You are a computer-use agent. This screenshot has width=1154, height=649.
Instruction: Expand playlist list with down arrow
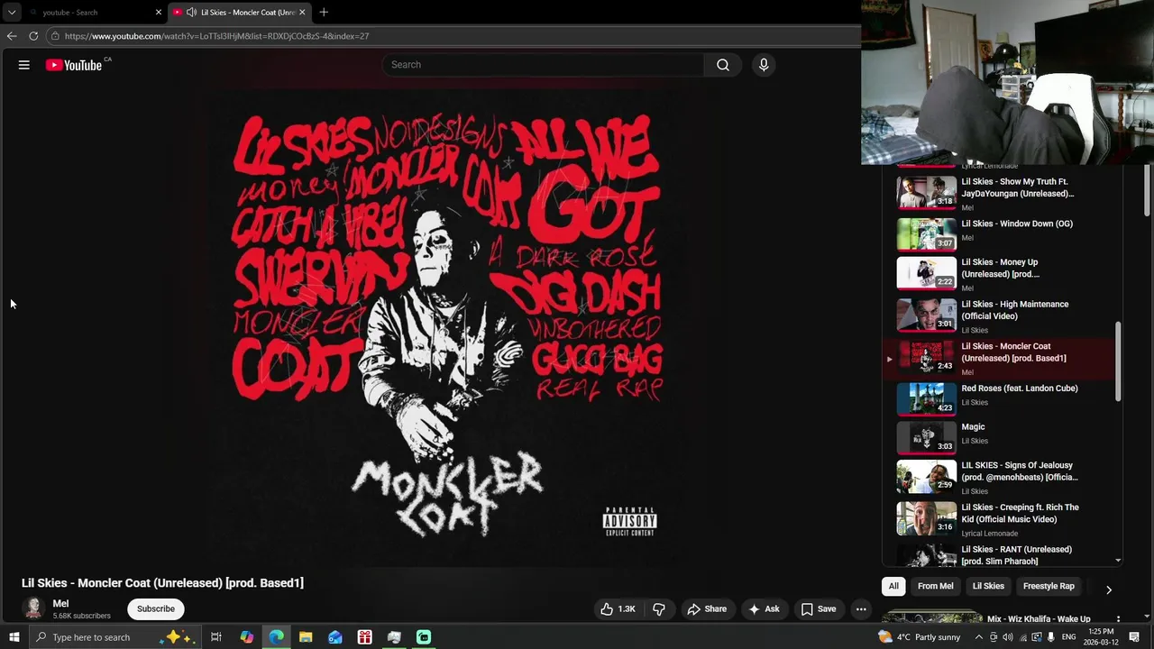[x=1119, y=562]
